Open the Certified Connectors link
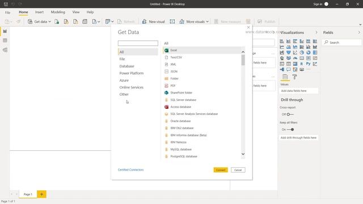The width and height of the screenshot is (363, 204). click(x=130, y=170)
